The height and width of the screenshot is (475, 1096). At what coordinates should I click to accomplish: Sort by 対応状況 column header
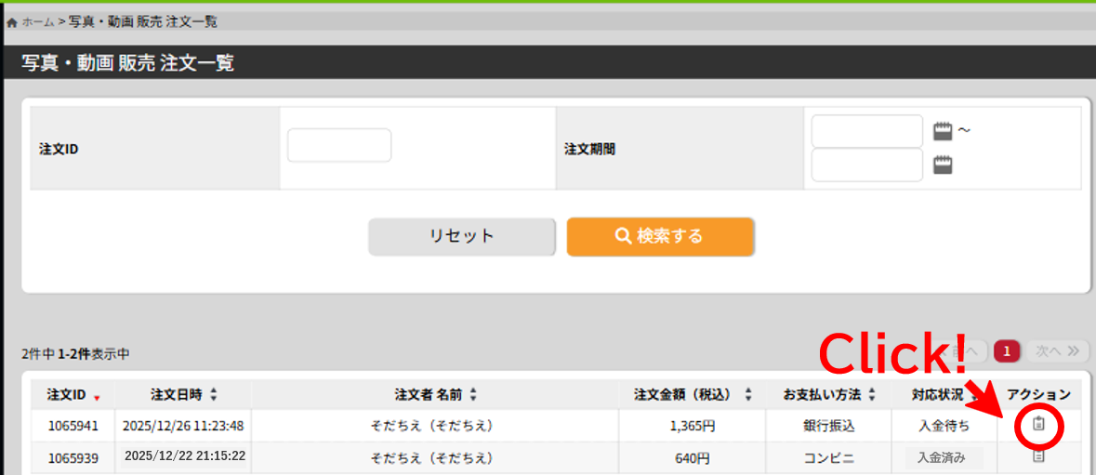click(x=944, y=395)
